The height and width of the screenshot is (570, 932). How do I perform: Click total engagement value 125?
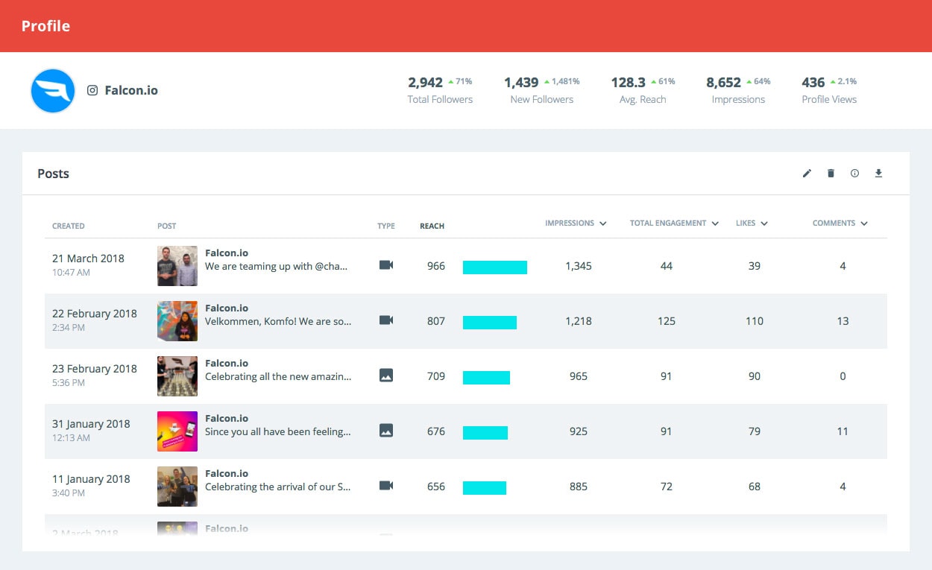pyautogui.click(x=667, y=321)
